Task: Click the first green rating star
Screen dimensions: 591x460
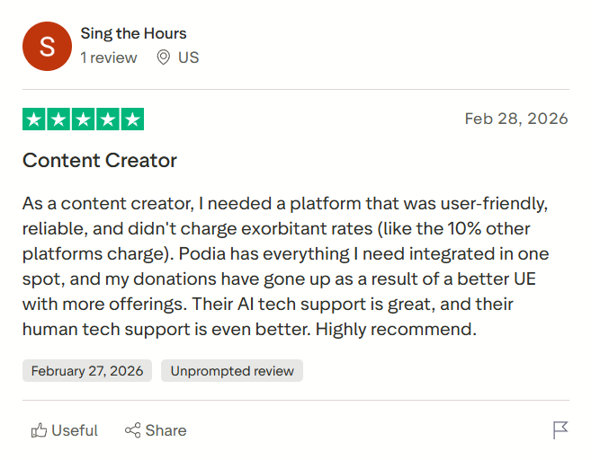Action: [34, 119]
